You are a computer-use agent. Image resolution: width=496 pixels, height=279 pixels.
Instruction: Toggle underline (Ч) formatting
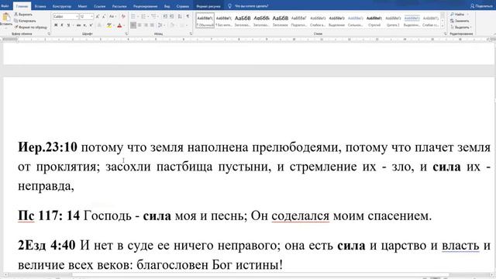tap(68, 25)
